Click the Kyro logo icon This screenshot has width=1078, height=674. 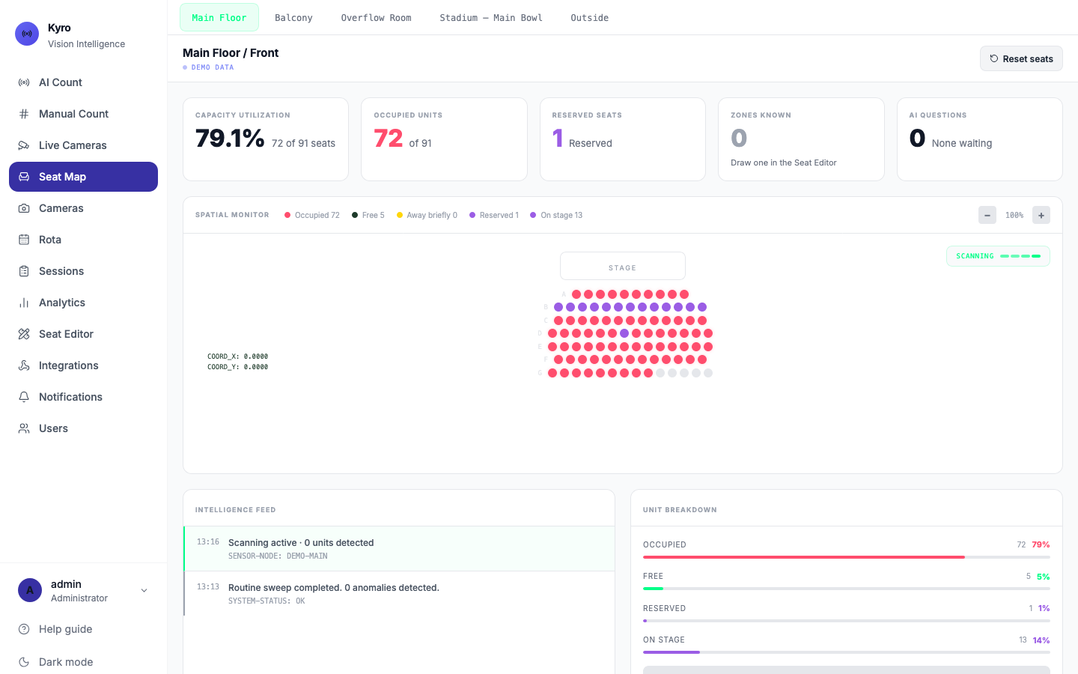click(27, 34)
